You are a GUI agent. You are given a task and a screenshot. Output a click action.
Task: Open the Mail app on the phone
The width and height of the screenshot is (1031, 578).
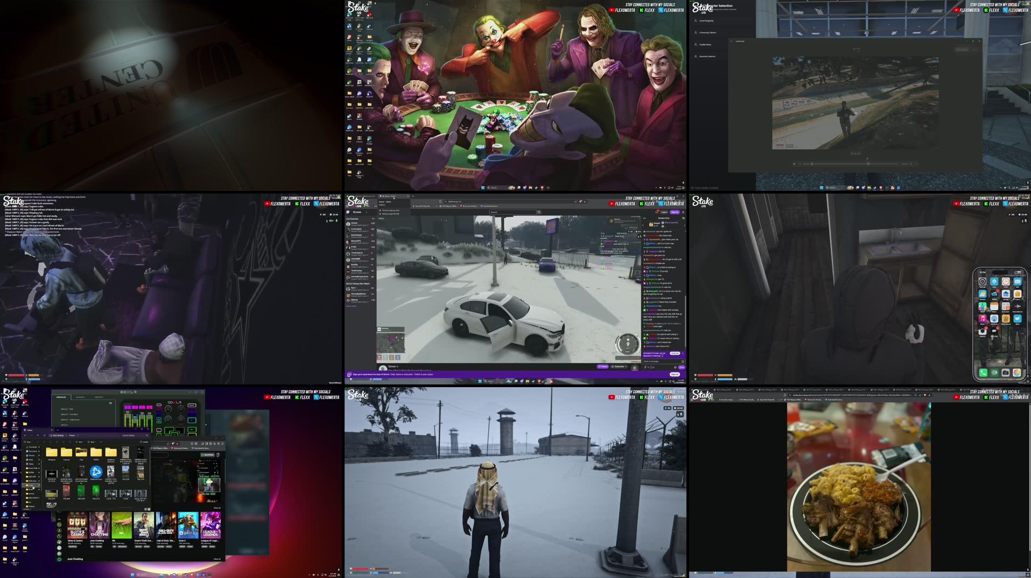pyautogui.click(x=1017, y=282)
